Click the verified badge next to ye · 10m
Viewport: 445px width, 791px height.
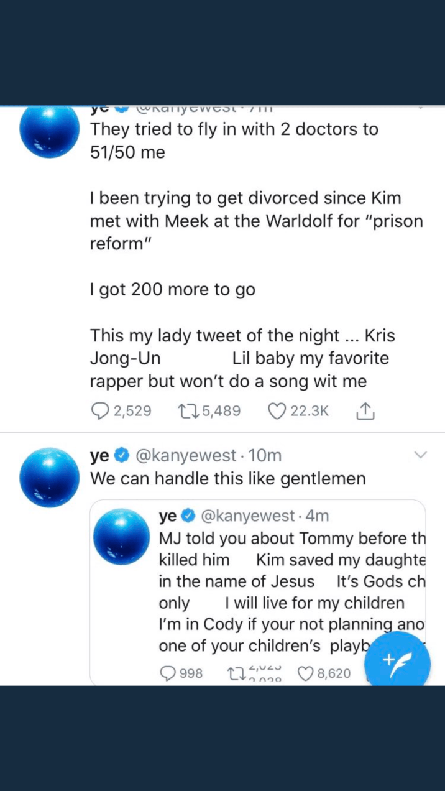[x=122, y=456]
